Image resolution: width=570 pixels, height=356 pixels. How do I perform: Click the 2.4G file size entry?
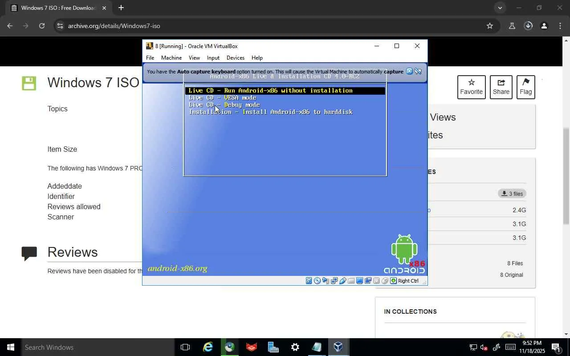519,210
